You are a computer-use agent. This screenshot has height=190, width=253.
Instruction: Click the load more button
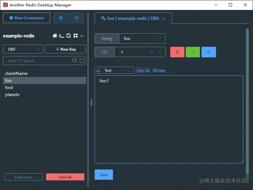point(23,177)
